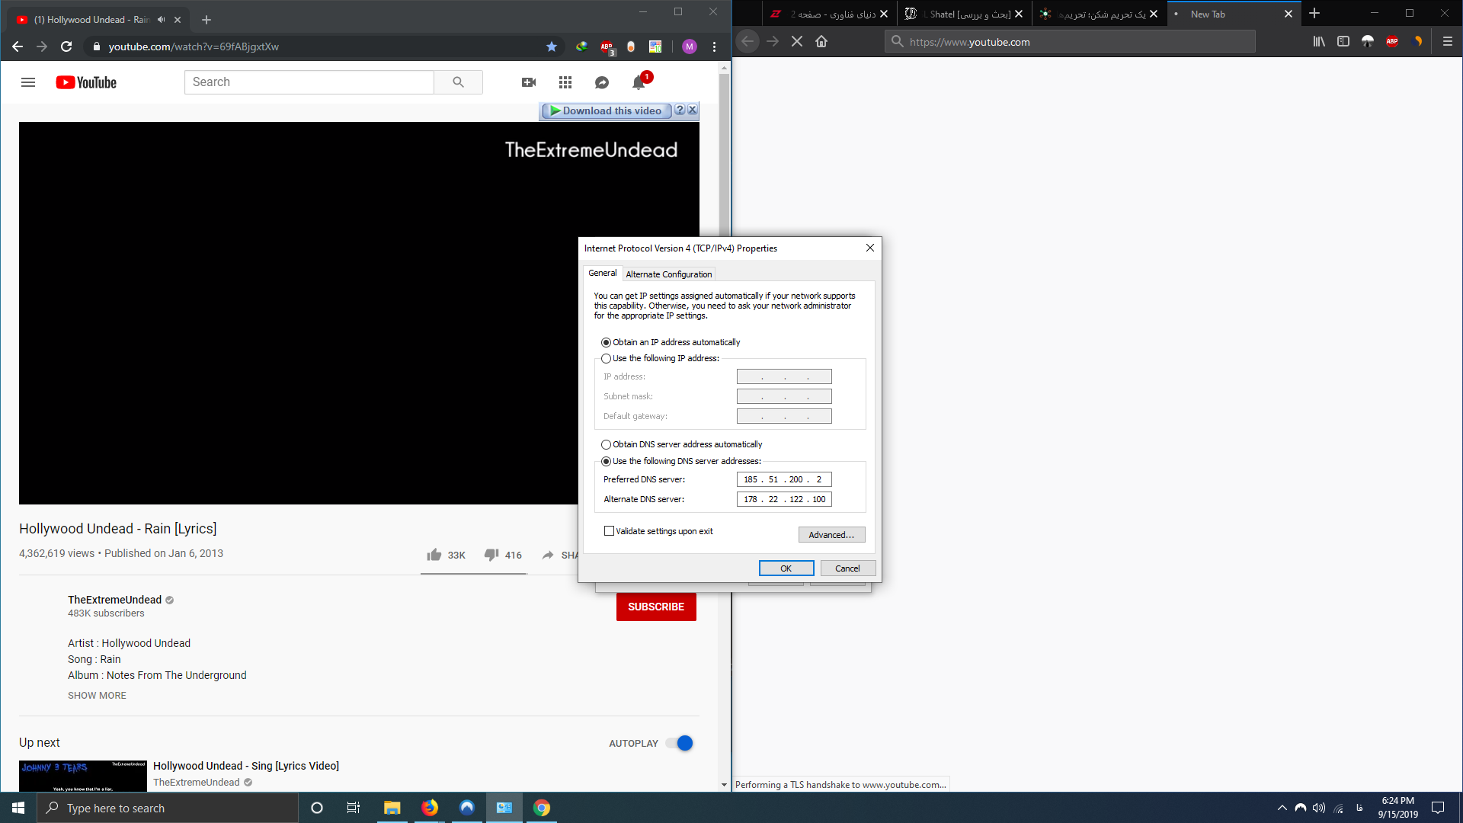1463x823 pixels.
Task: Select Use the following IP address
Action: pyautogui.click(x=660, y=358)
